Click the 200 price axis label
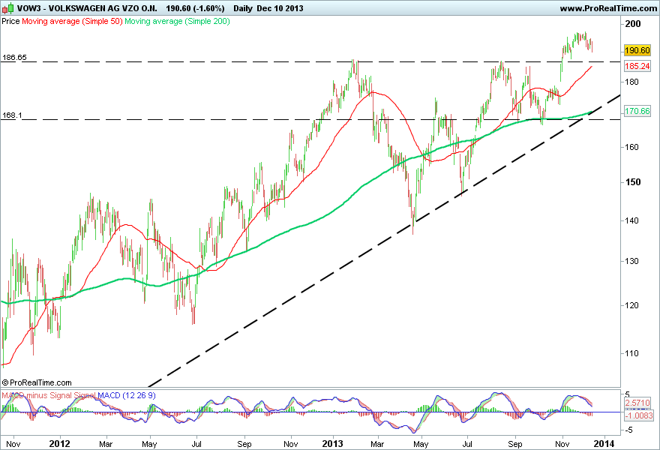This screenshot has height=450, width=660. [633, 24]
